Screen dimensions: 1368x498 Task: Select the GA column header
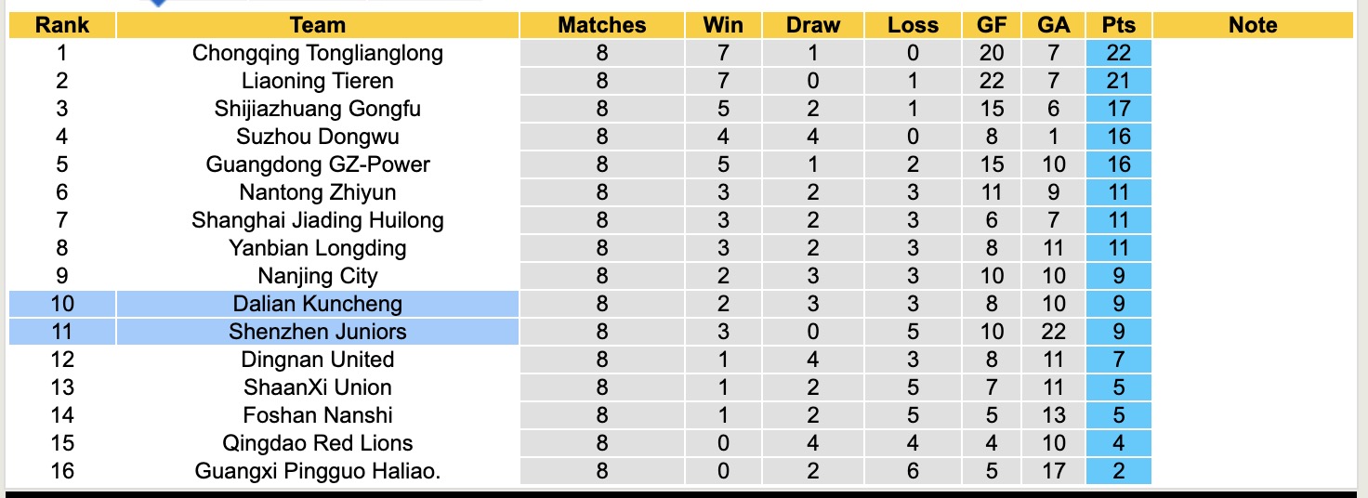[x=1054, y=25]
